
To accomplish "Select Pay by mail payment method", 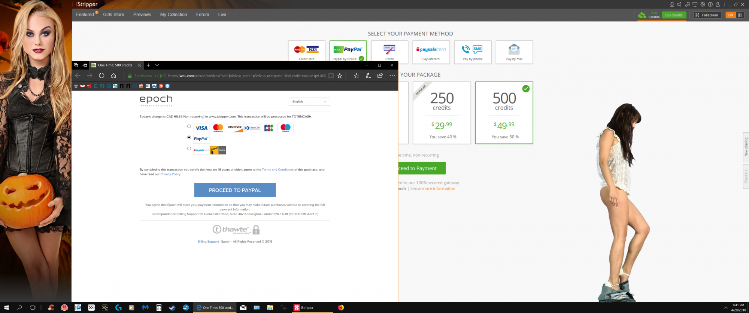I will 514,52.
